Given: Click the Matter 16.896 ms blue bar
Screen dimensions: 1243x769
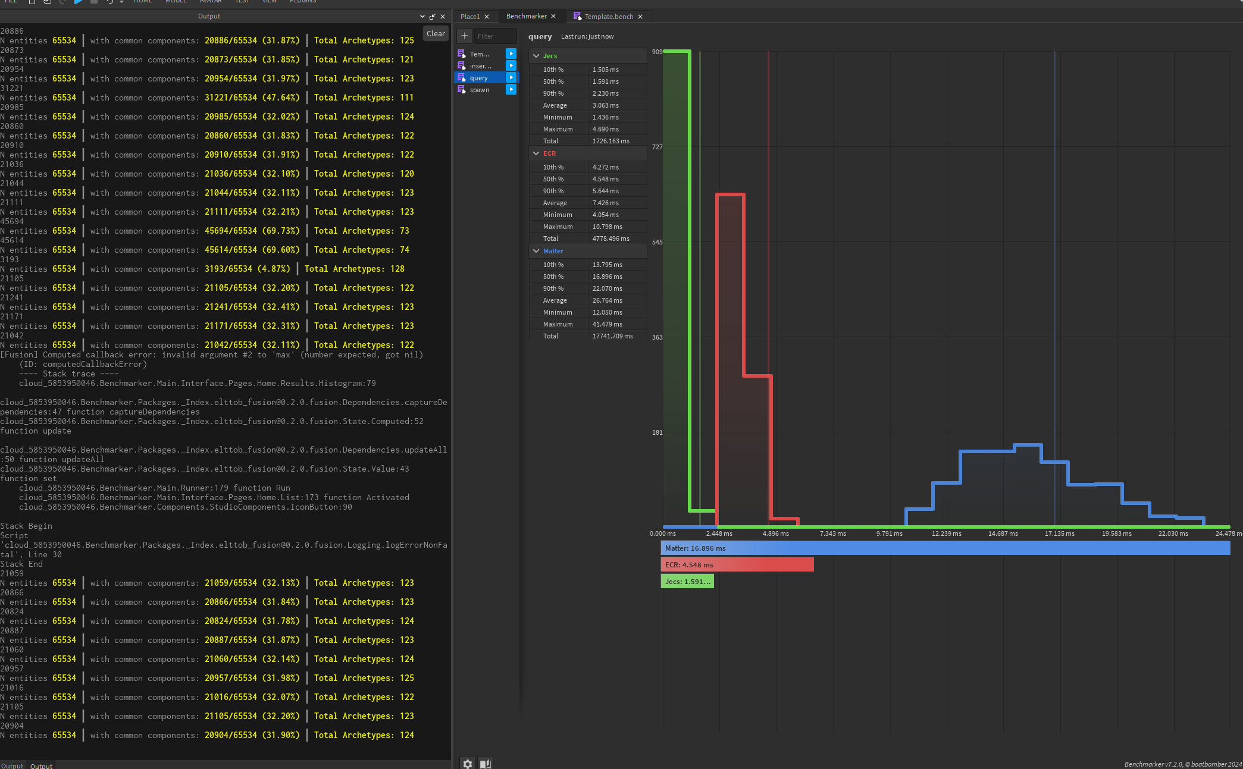Looking at the screenshot, I should (x=945, y=548).
